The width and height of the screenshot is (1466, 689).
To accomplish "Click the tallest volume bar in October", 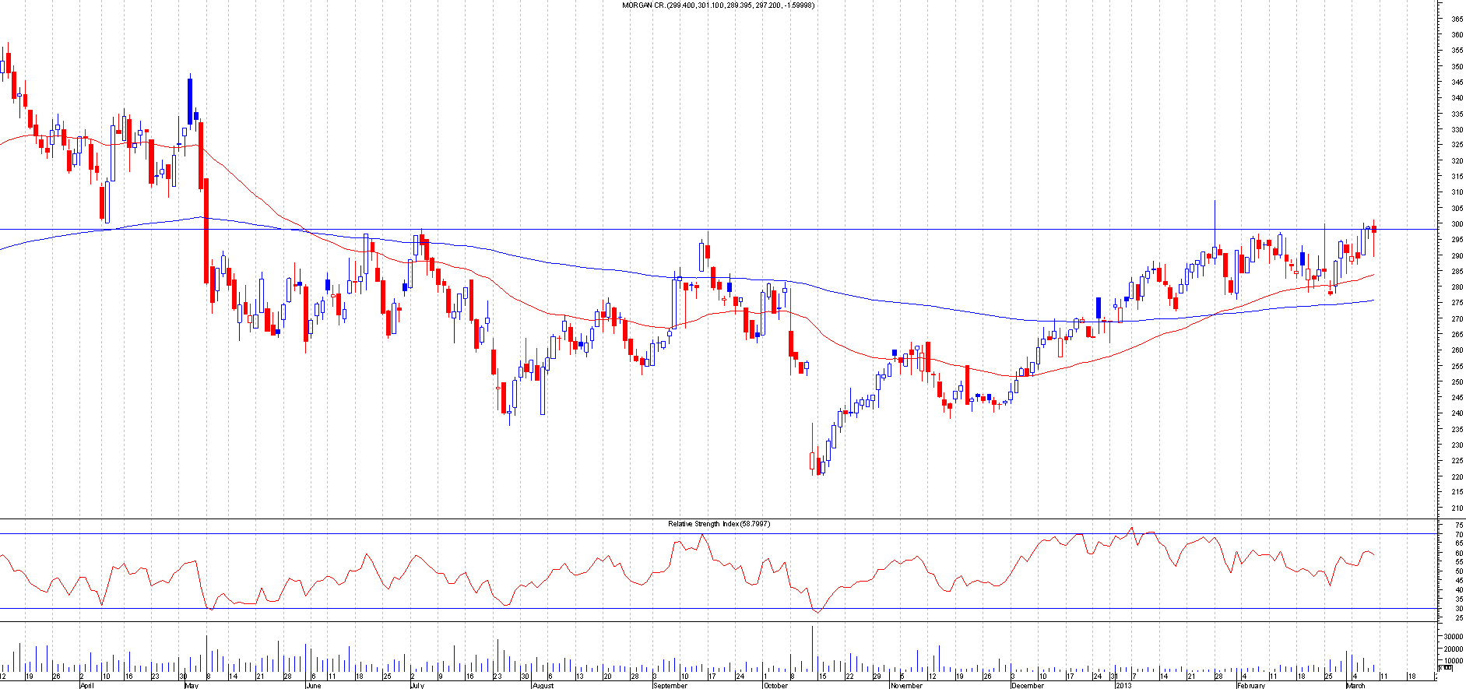I will click(812, 649).
